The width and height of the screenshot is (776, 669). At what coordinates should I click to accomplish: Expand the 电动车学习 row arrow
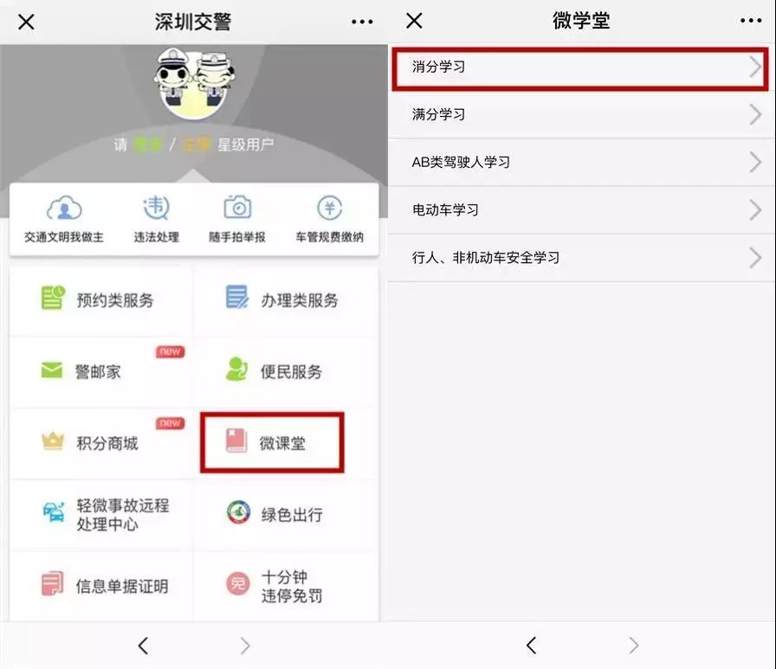[x=756, y=210]
